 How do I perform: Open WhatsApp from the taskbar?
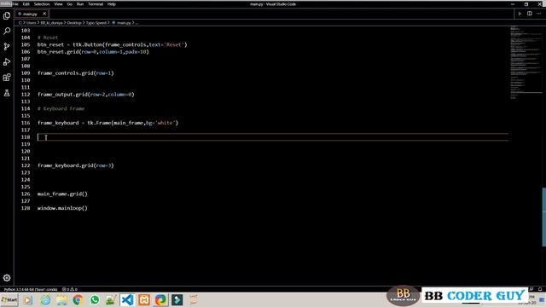tap(95, 299)
